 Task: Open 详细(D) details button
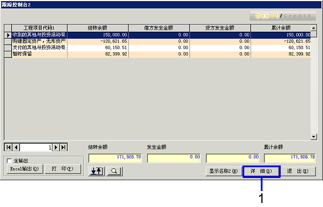261,171
